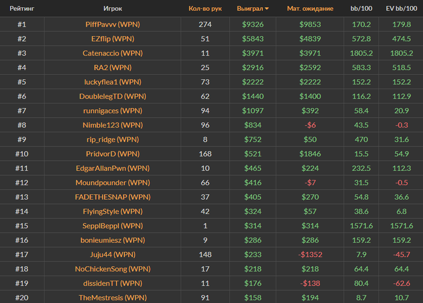The image size is (423, 303).
Task: Click the $194 expected value cell
Action: point(310,298)
